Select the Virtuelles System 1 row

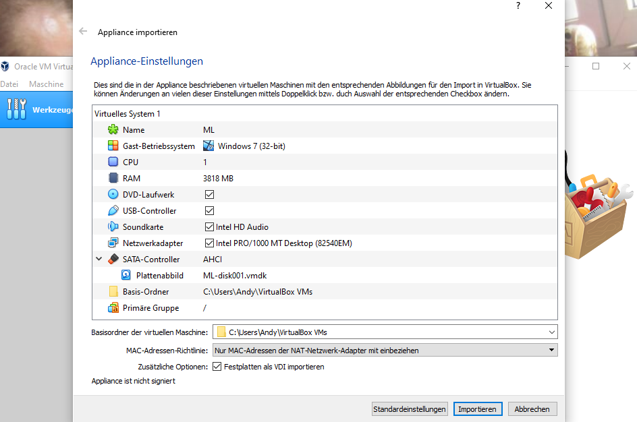(x=325, y=114)
